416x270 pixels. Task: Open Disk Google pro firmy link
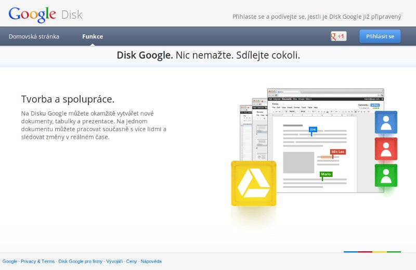pos(81,261)
